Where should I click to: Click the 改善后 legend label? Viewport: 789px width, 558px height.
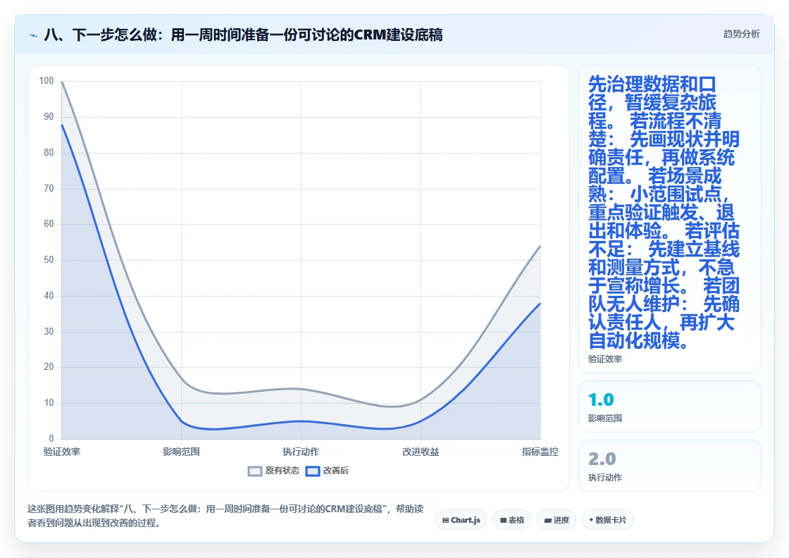click(x=335, y=471)
